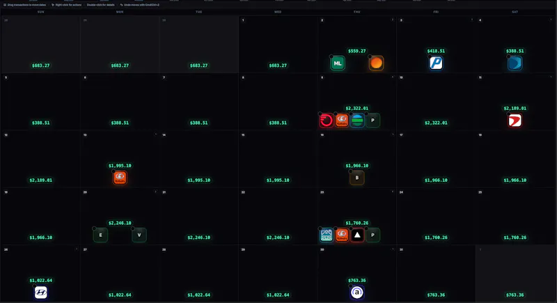Select the day cell for Tuesday the 28th
The height and width of the screenshot is (303, 557).
point(199,274)
